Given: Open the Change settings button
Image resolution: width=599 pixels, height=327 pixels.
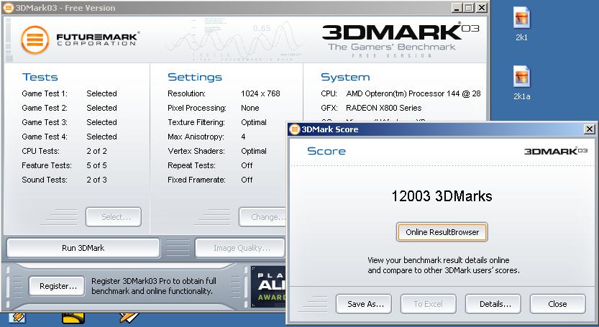Looking at the screenshot, I should 262,217.
